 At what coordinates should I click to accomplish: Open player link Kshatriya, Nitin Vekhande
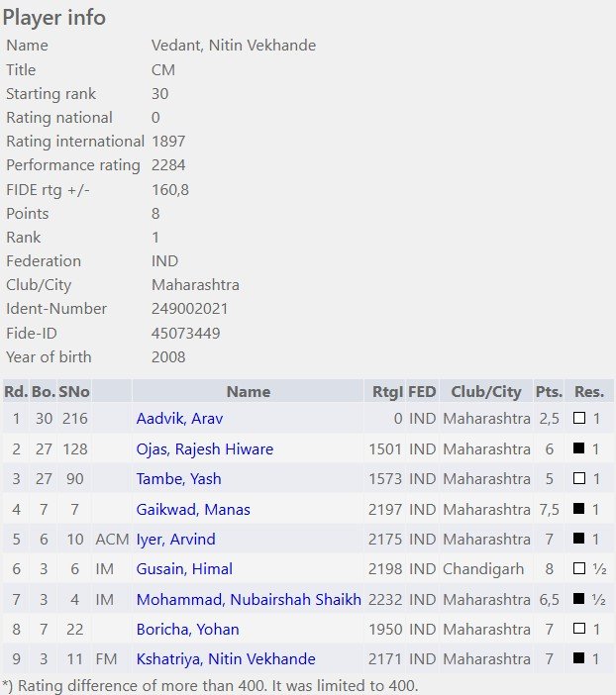coord(226,659)
